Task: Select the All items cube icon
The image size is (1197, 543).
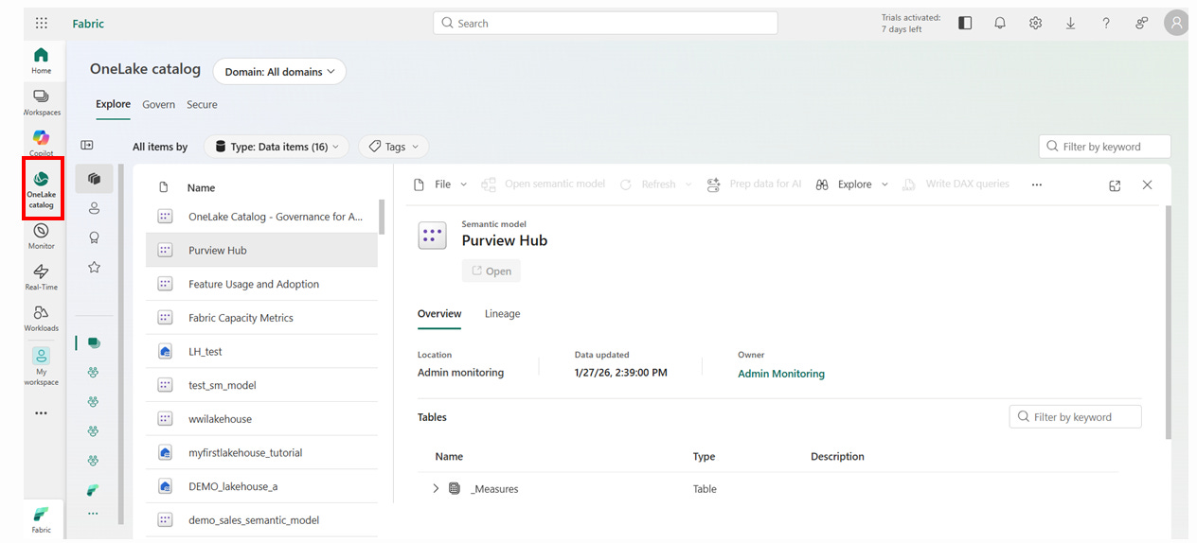Action: [x=94, y=178]
